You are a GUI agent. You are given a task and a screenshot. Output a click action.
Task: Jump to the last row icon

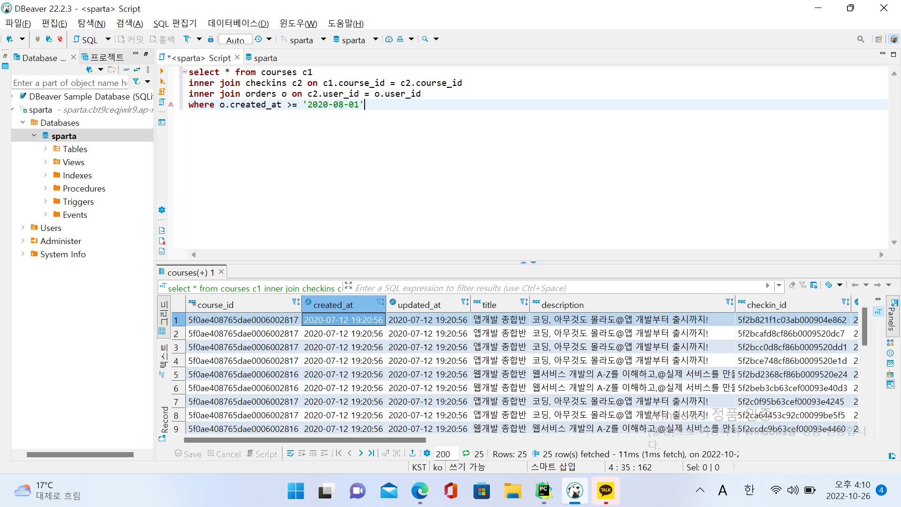pos(372,453)
